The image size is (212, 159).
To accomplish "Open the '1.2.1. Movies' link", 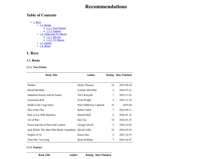I will click(x=54, y=37).
